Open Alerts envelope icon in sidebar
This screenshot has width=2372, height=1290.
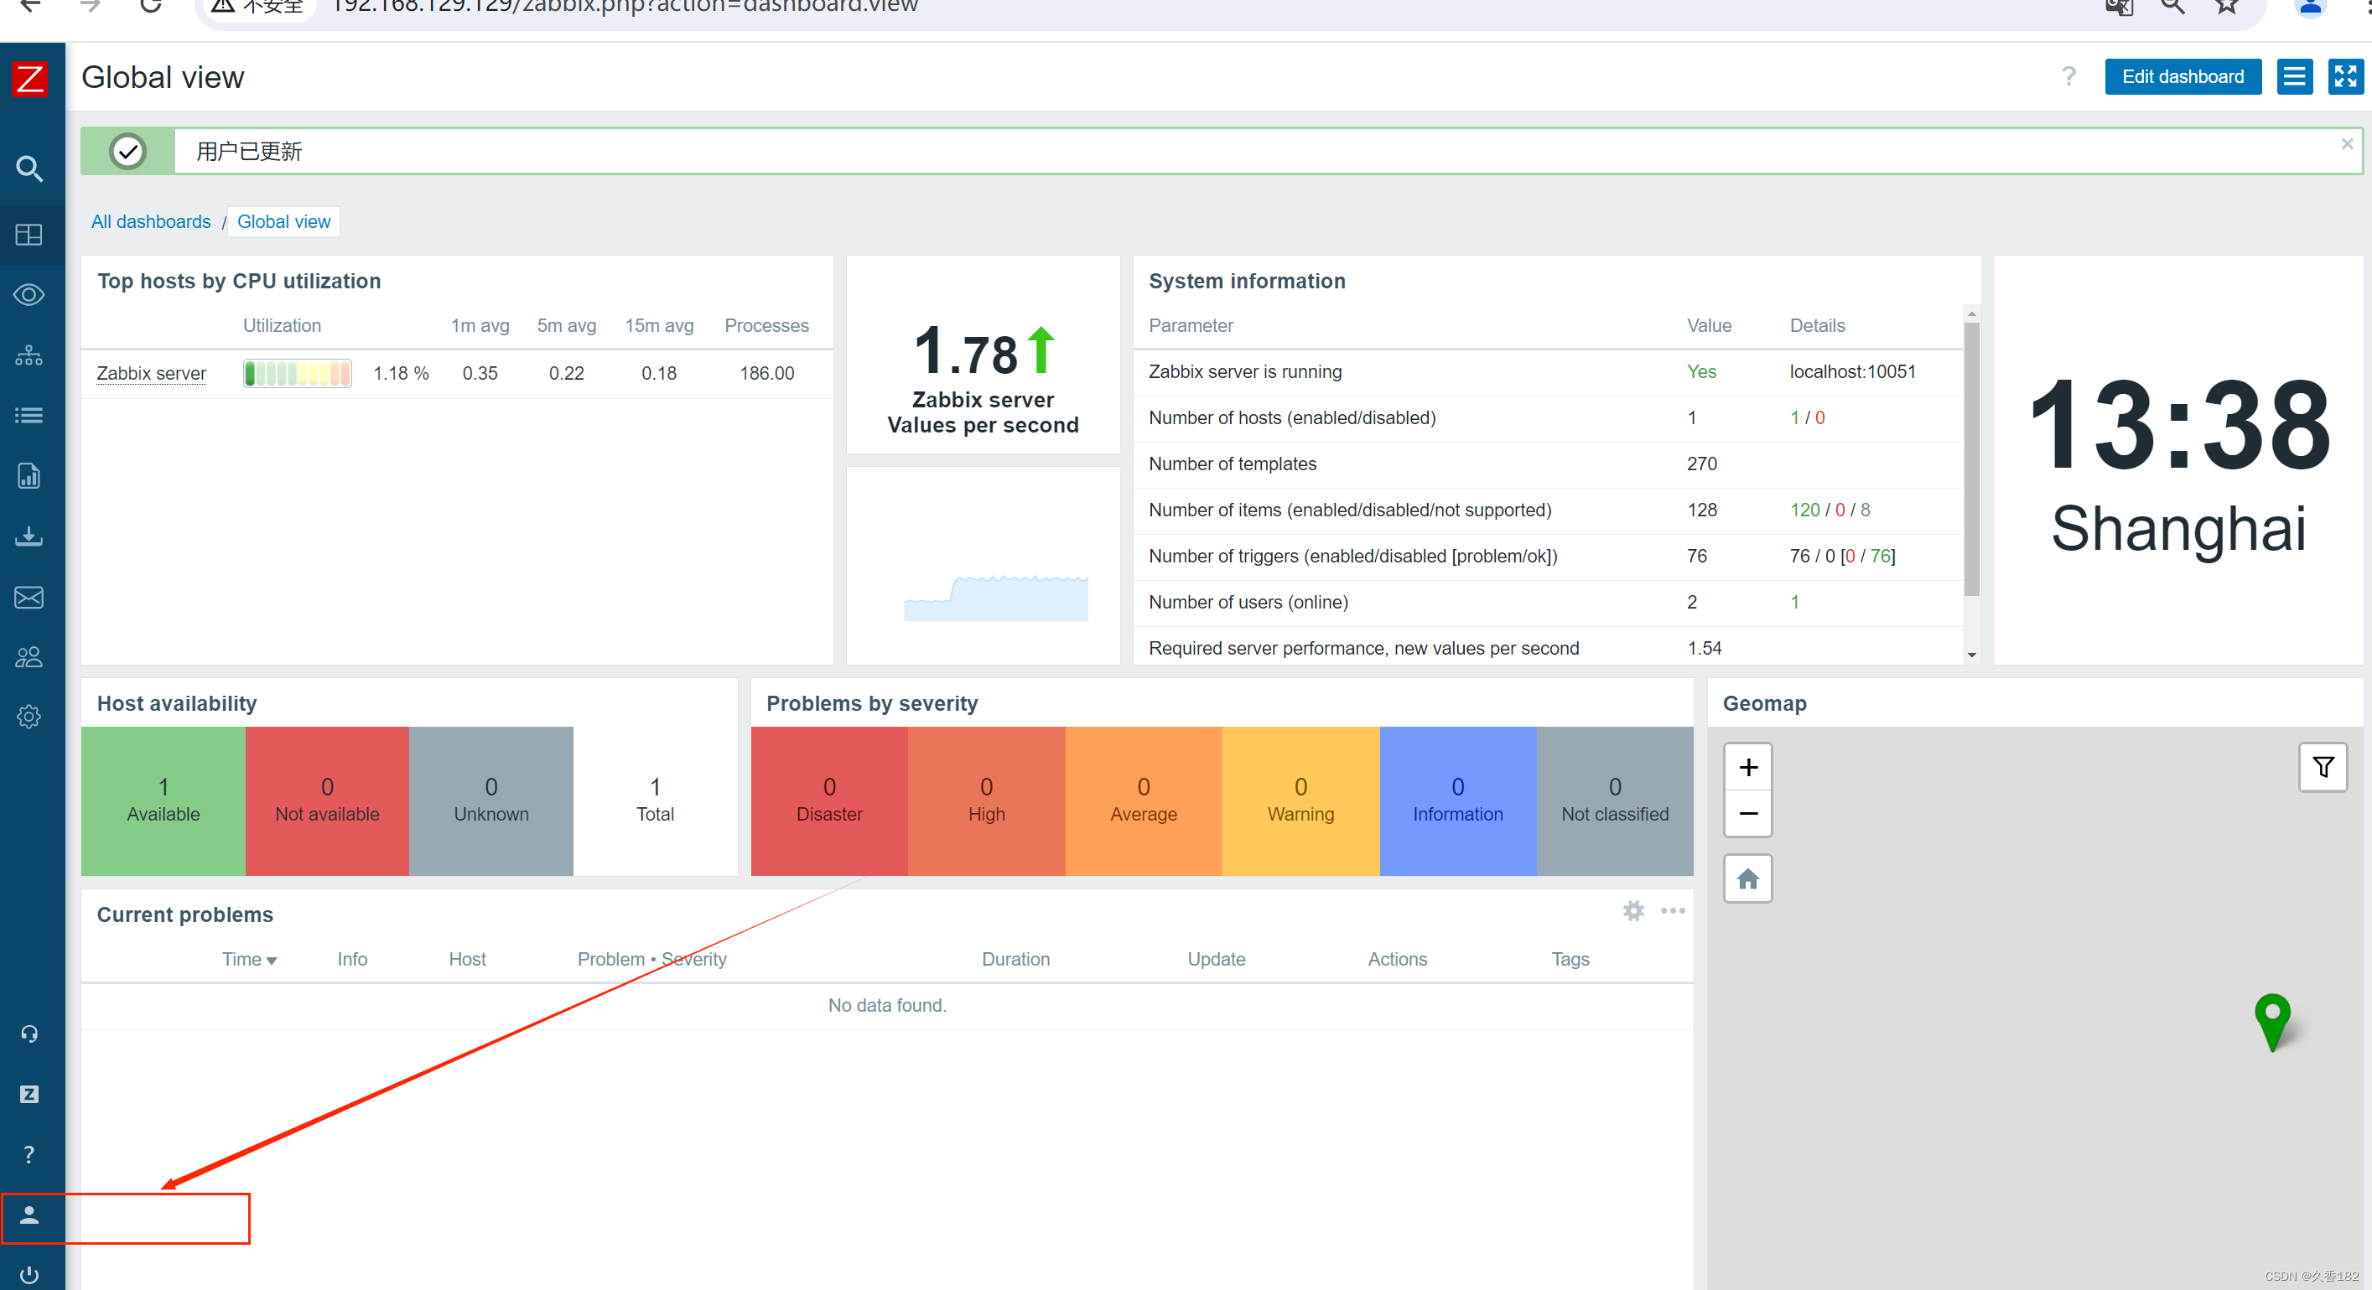tap(29, 598)
